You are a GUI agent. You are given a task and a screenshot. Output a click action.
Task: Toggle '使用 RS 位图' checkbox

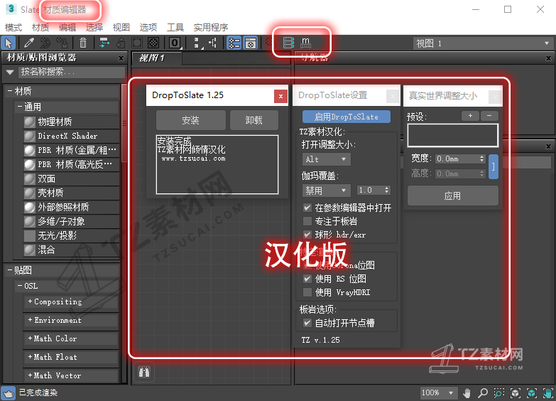click(307, 279)
